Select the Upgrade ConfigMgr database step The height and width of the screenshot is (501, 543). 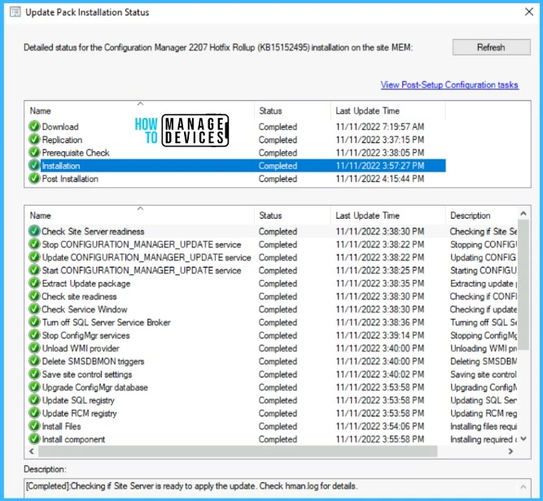273,387
